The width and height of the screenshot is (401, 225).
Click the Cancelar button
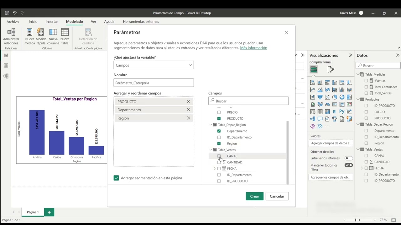(277, 196)
